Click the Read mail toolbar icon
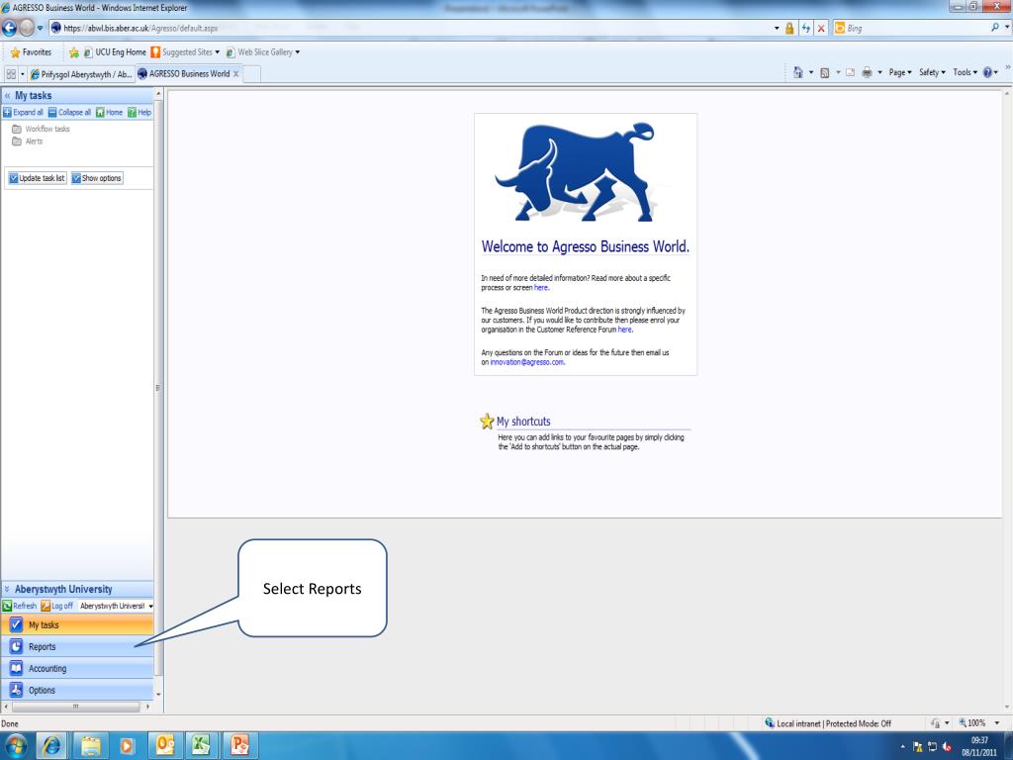This screenshot has width=1013, height=760. [x=850, y=72]
